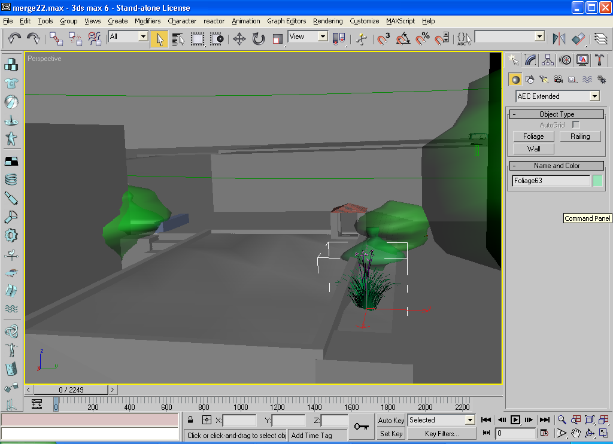
Task: Toggle Angle Snap
Action: [403, 39]
